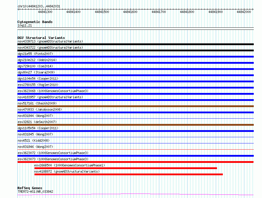Image resolution: width=262 pixels, height=198 pixels.
Task: Open variant dgv21e55 (Pinto2007)
Action: click(35, 54)
